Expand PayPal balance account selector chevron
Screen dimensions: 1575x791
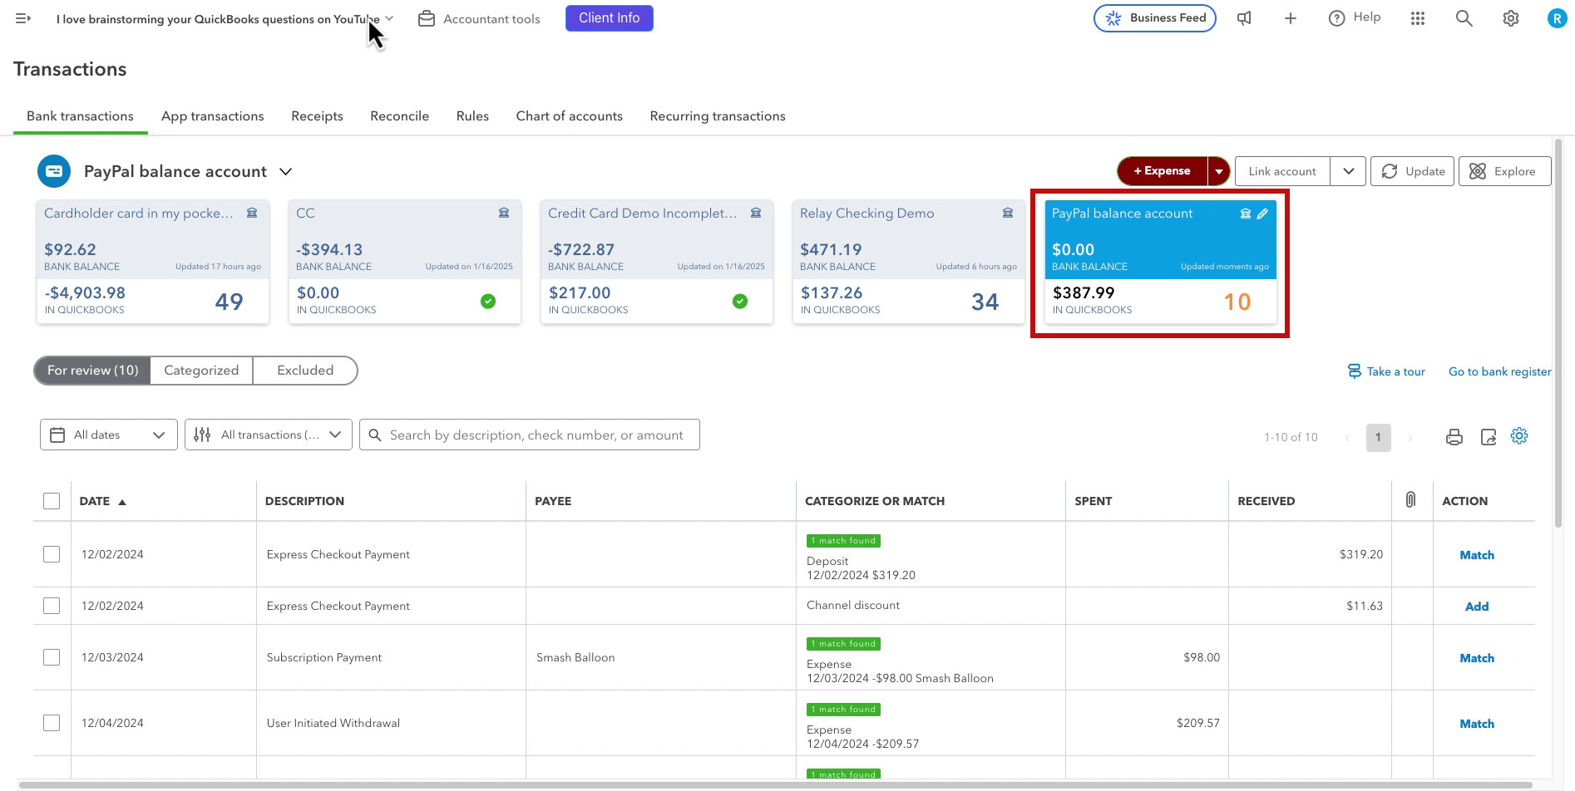[285, 171]
